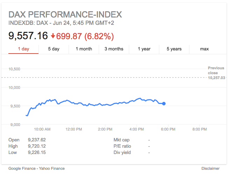The width and height of the screenshot is (230, 175).
Task: Open the Yahoo Finance link
Action: [x=51, y=168]
